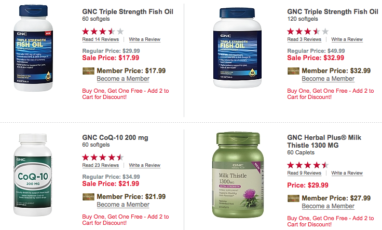Write a Review for Milk Thistle
This screenshot has height=230, width=382.
point(347,173)
